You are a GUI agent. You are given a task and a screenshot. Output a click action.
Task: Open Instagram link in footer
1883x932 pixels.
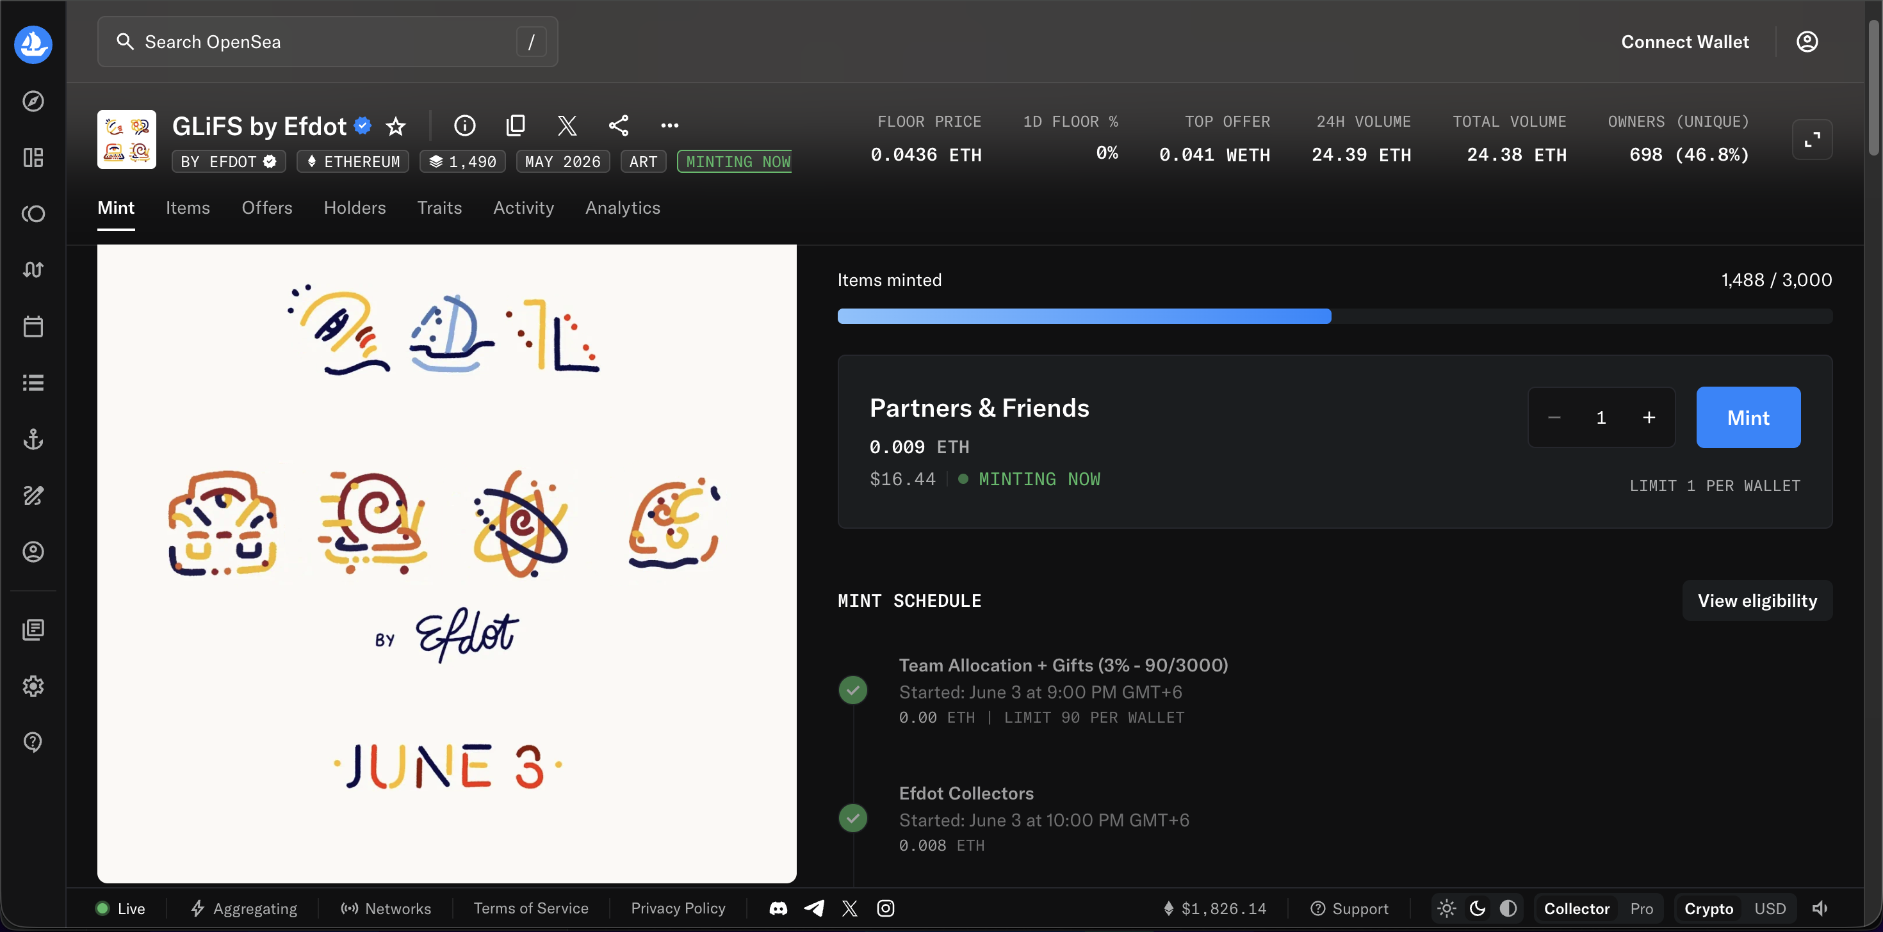coord(885,908)
